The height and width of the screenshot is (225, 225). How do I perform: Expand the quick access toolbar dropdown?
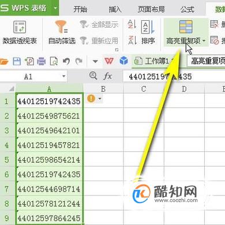[x=95, y=62]
